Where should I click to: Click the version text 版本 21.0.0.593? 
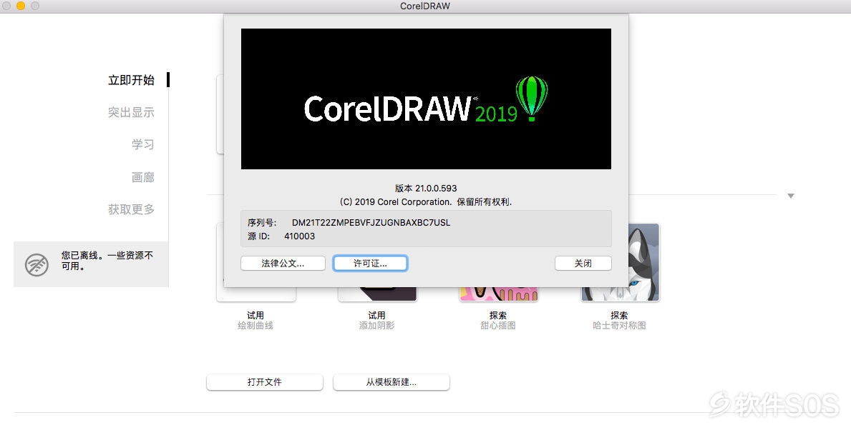[426, 189]
